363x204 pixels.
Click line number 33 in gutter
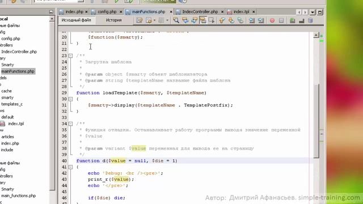coord(64,117)
